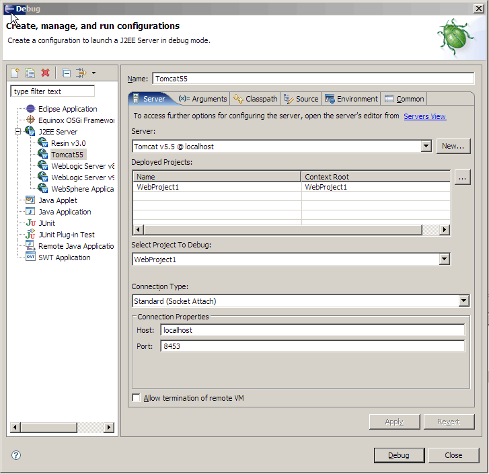The image size is (489, 474).
Task: Click Java Applet icon
Action: [30, 200]
